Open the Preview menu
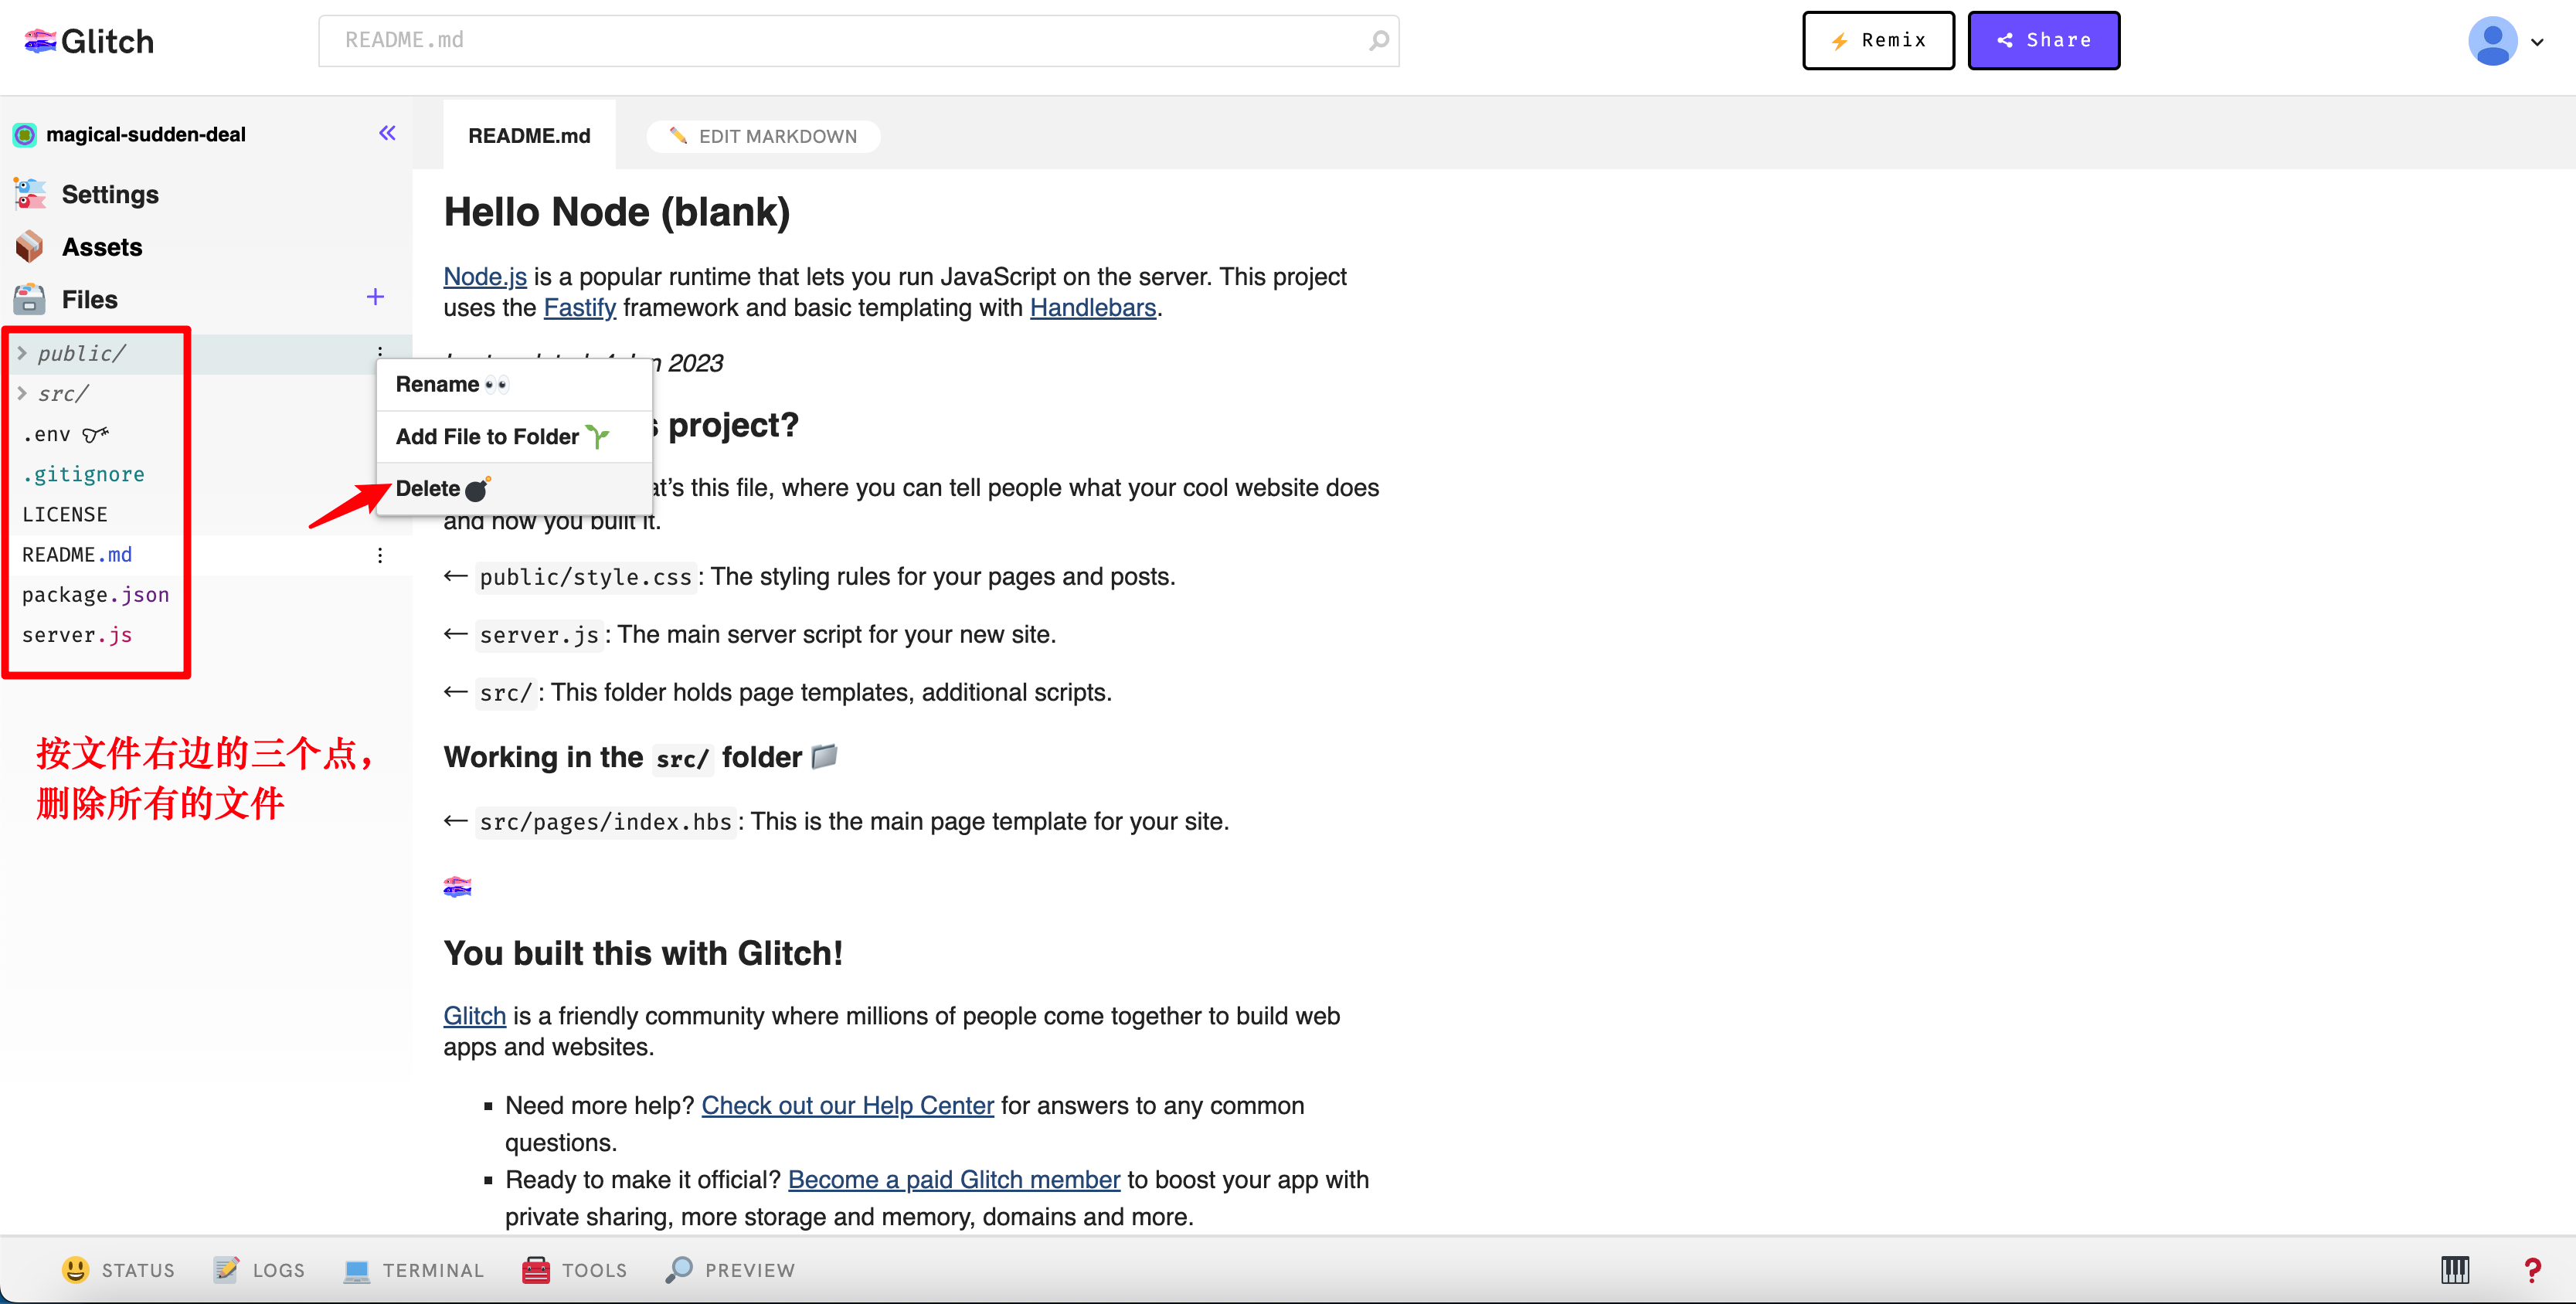The width and height of the screenshot is (2576, 1304). coord(730,1270)
